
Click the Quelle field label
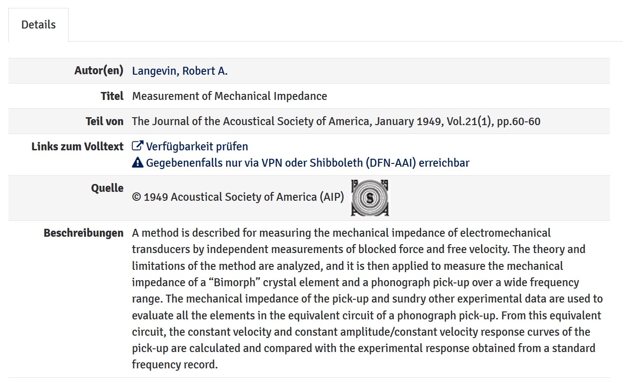point(107,188)
